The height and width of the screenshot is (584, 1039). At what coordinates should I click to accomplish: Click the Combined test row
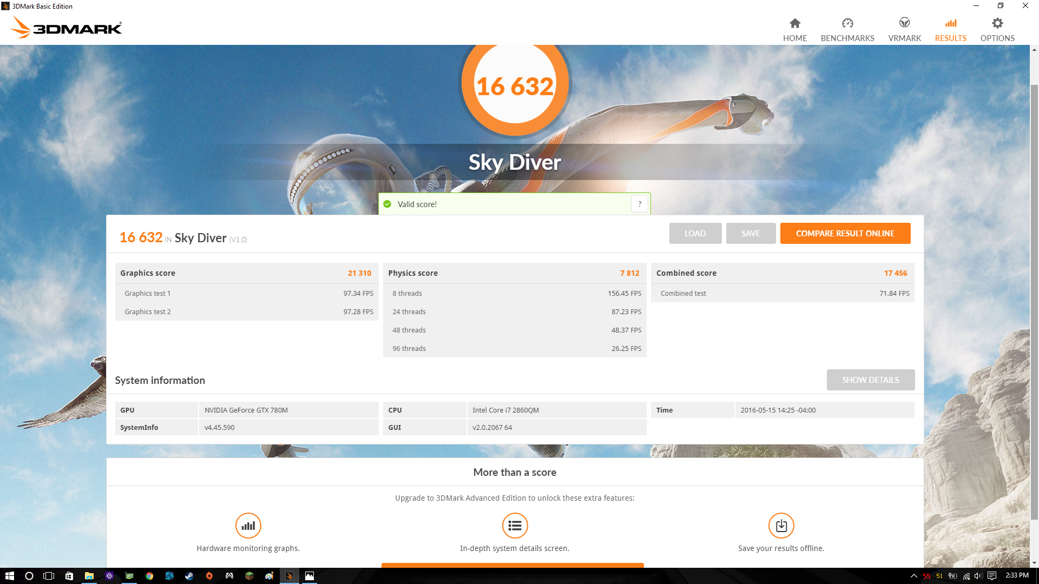tap(782, 293)
